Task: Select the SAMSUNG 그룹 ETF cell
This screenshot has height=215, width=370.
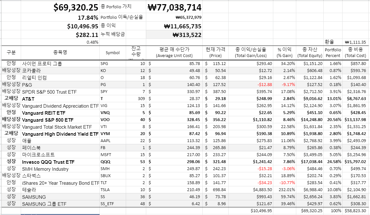Action: 60,204
